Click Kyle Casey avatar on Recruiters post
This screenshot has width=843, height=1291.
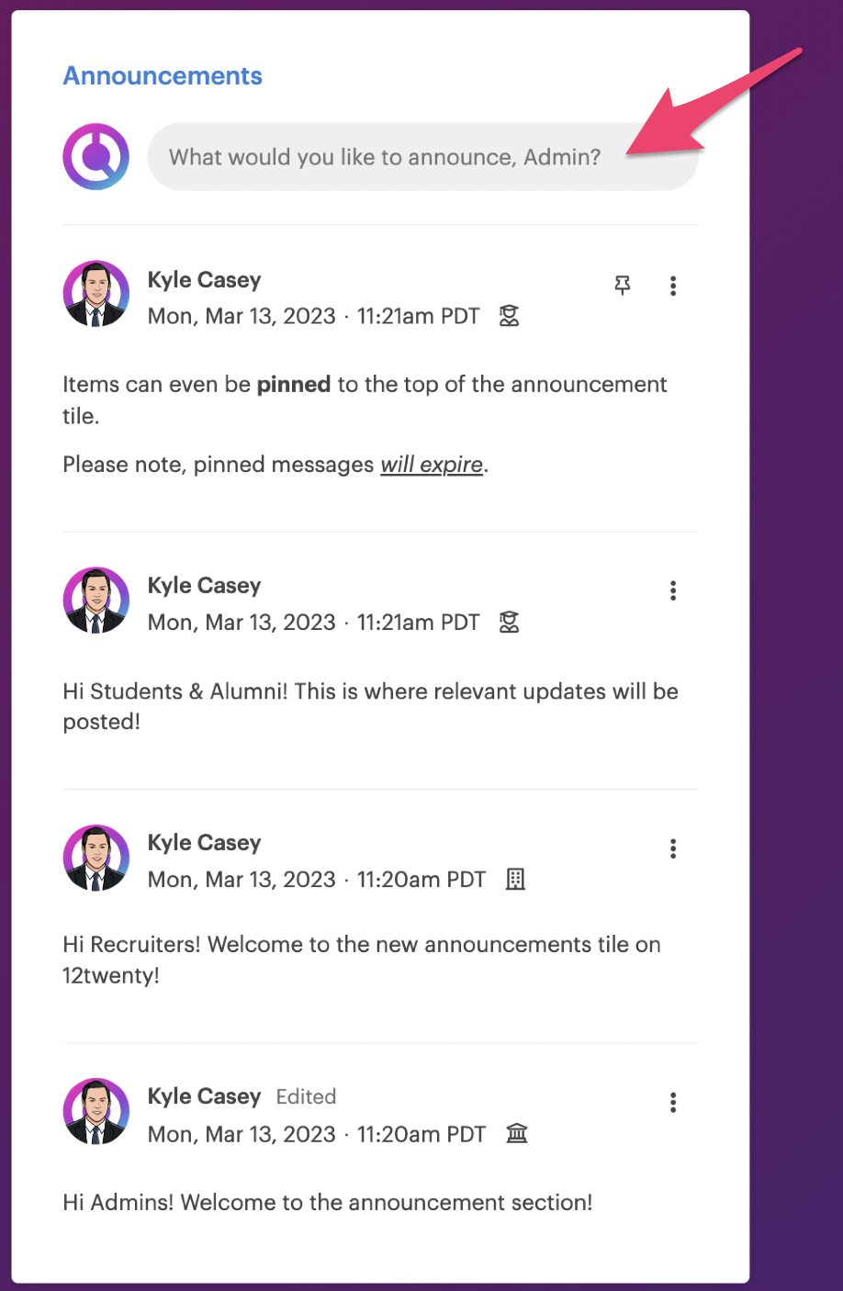96,858
